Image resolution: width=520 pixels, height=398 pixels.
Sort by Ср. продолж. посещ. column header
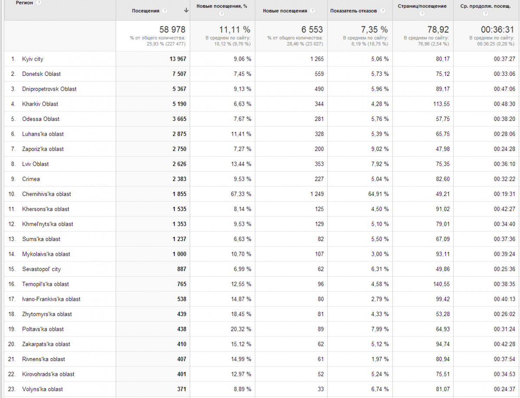coord(485,6)
